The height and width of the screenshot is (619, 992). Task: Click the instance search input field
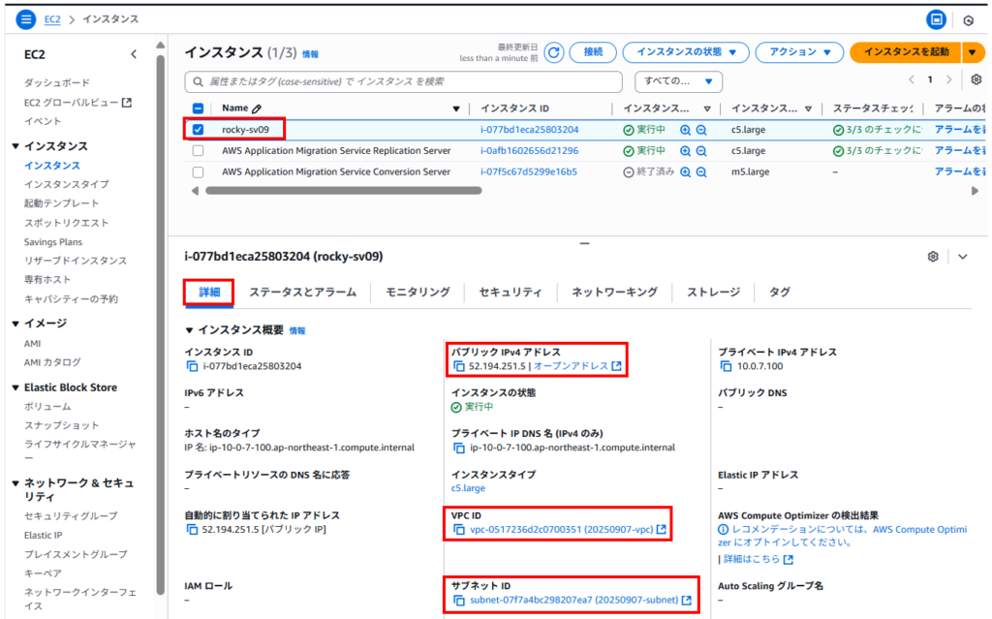click(x=404, y=81)
